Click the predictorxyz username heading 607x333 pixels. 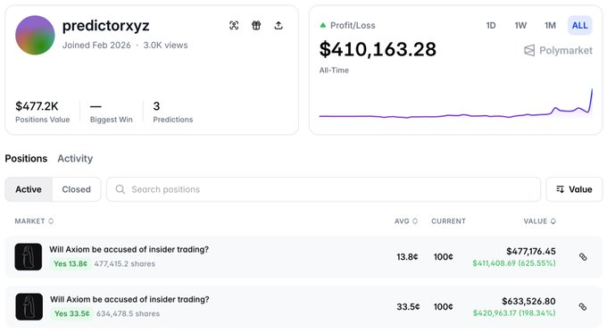(x=105, y=26)
